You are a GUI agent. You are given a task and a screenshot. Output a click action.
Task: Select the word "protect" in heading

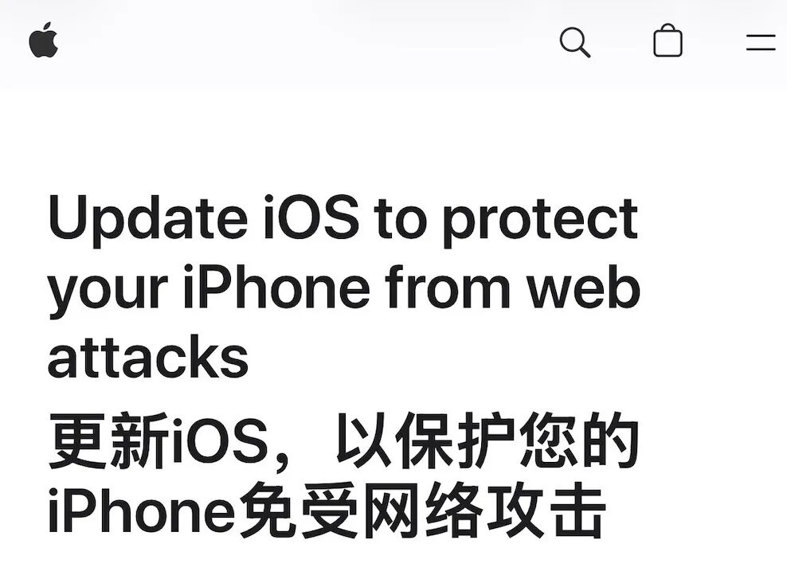click(541, 221)
